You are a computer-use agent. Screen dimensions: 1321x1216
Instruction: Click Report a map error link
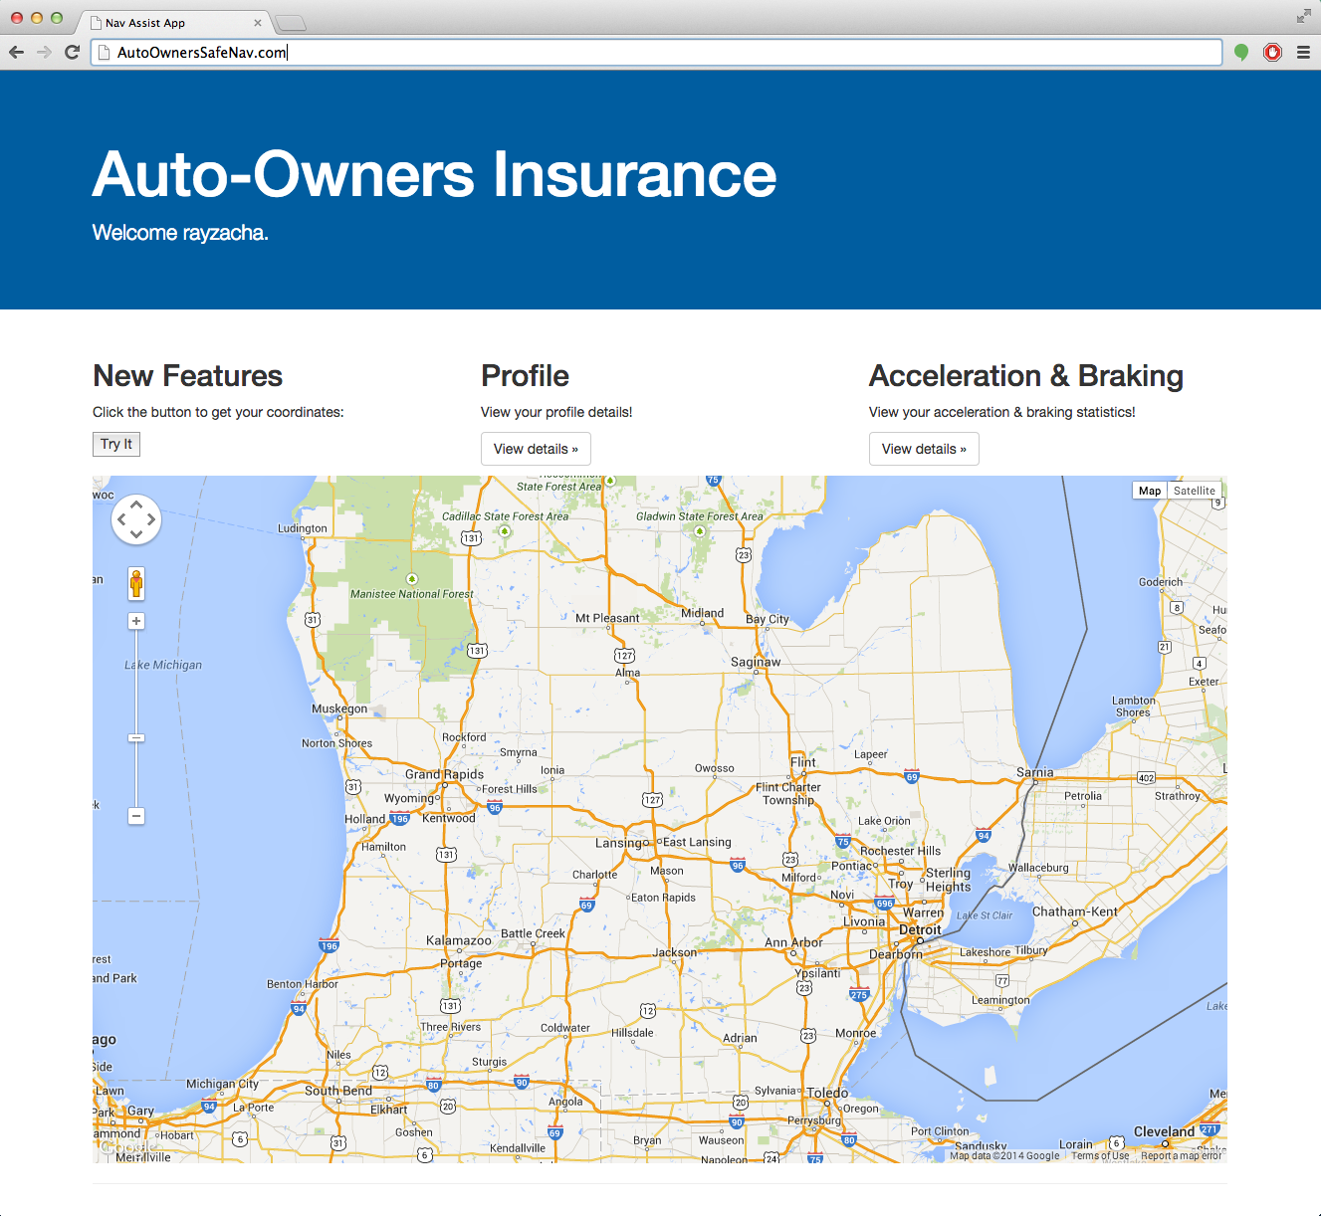(1181, 1155)
